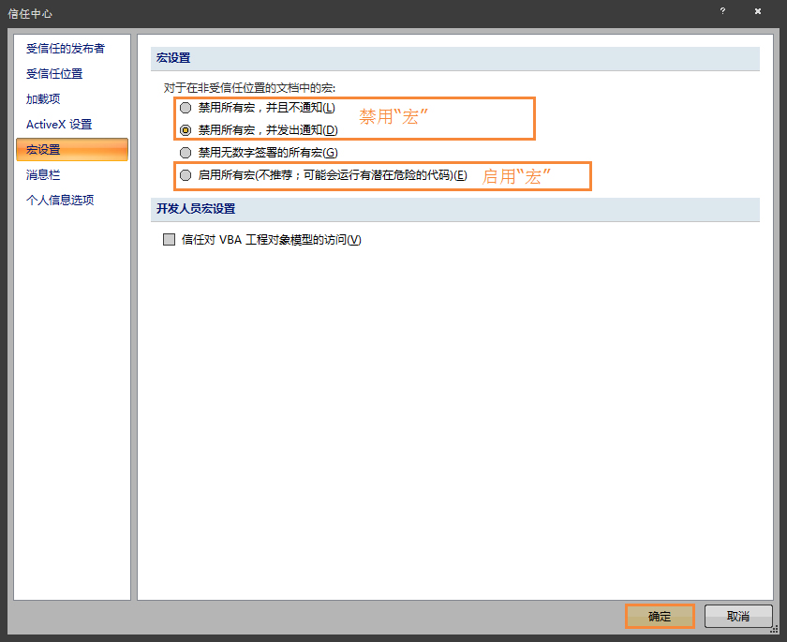Click the 确定 confirmation button
The image size is (787, 642).
coord(659,617)
